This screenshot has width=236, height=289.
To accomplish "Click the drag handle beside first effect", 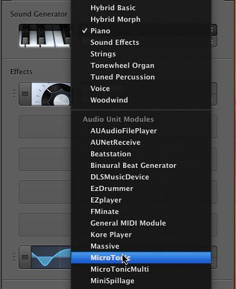I will click(14, 94).
